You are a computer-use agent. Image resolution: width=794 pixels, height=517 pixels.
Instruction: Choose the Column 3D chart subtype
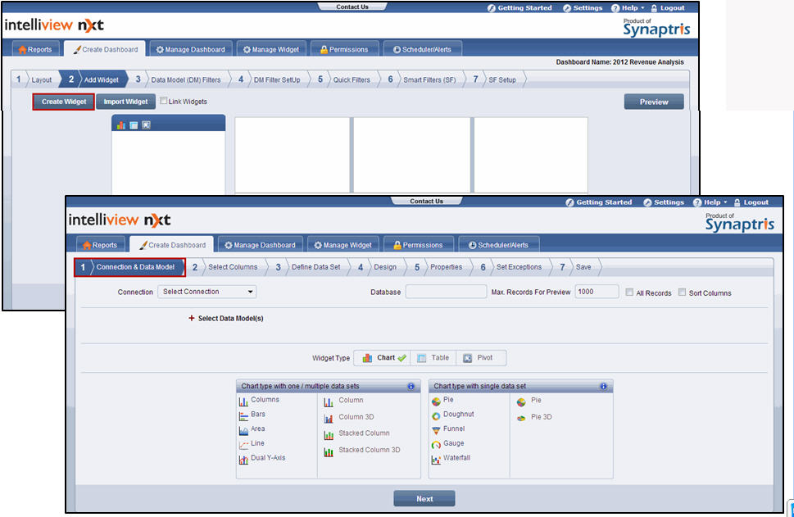[349, 418]
